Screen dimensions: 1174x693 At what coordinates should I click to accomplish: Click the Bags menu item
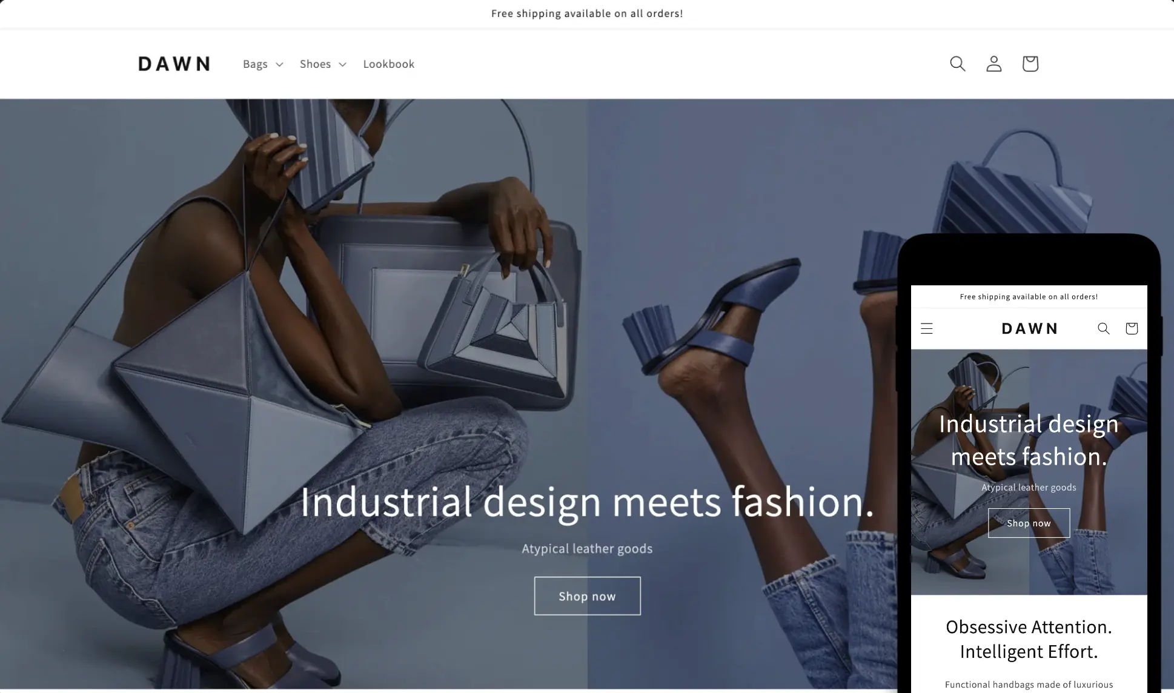pos(255,64)
